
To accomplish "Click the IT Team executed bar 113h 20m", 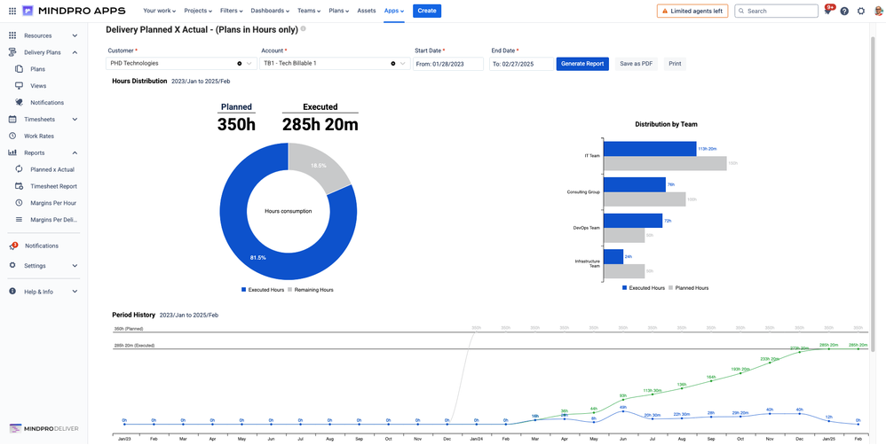I will [651, 149].
